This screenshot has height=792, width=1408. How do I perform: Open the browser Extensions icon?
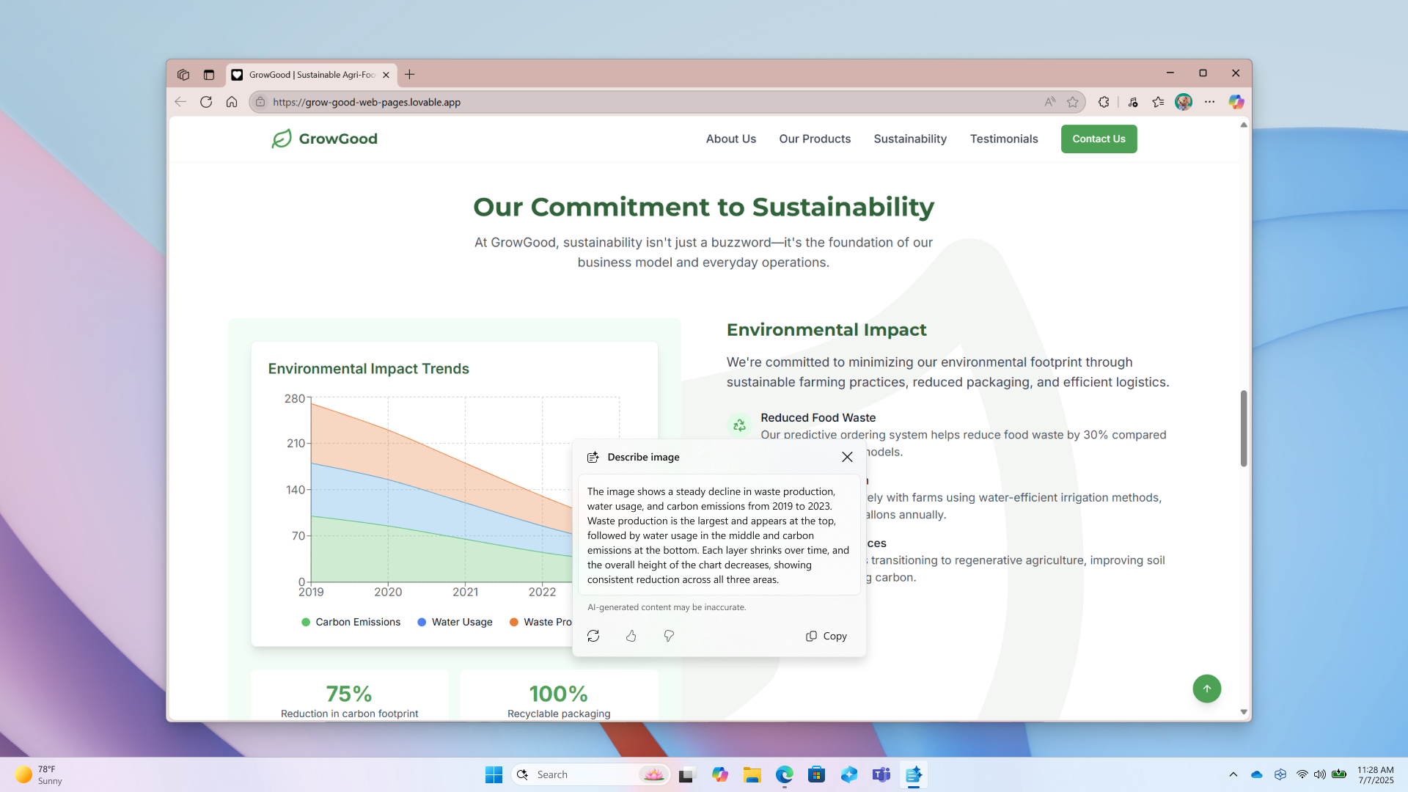pyautogui.click(x=1104, y=102)
